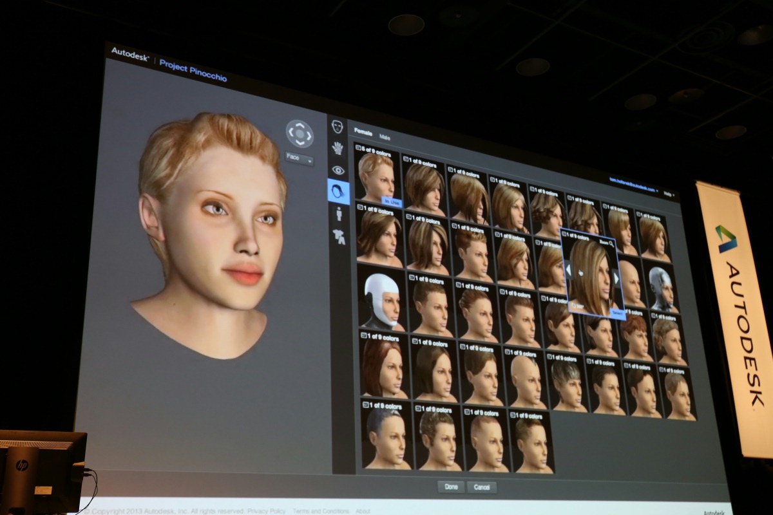Click the circular view navigation control
The height and width of the screenshot is (515, 773).
tap(300, 134)
